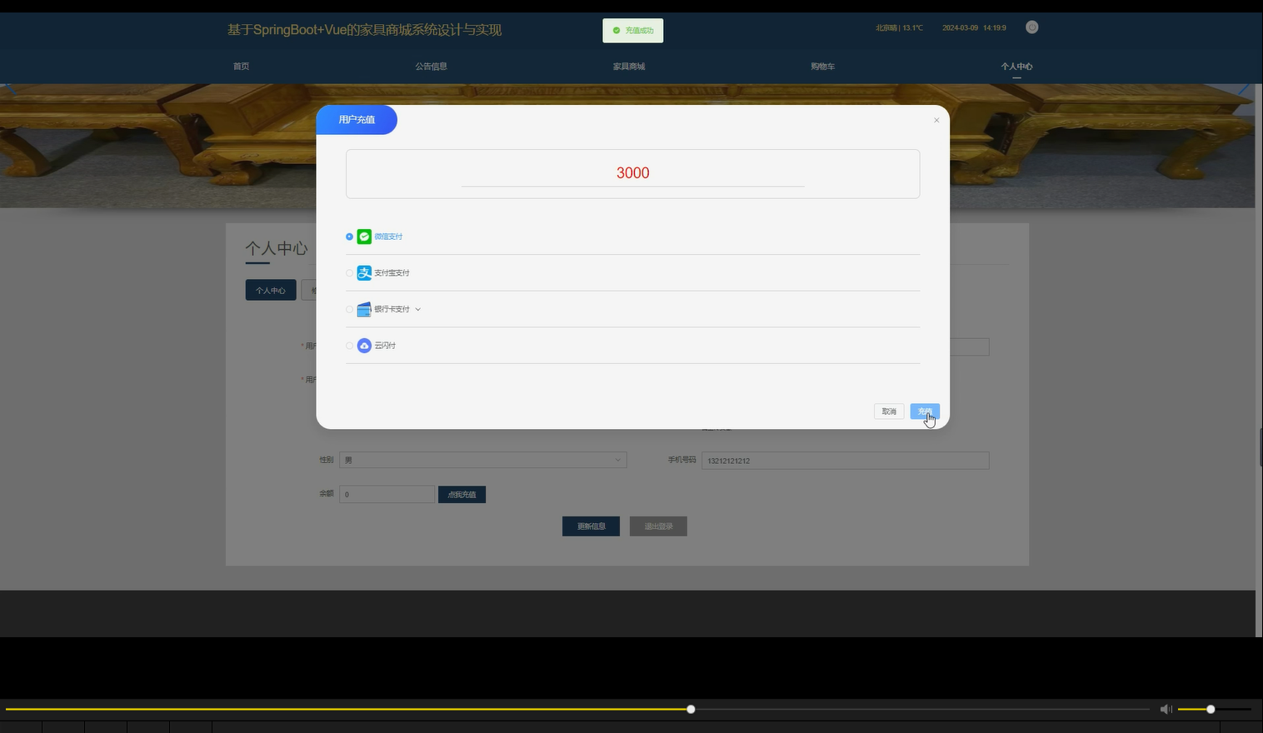Click the 退出登录 logout button

pyautogui.click(x=658, y=526)
